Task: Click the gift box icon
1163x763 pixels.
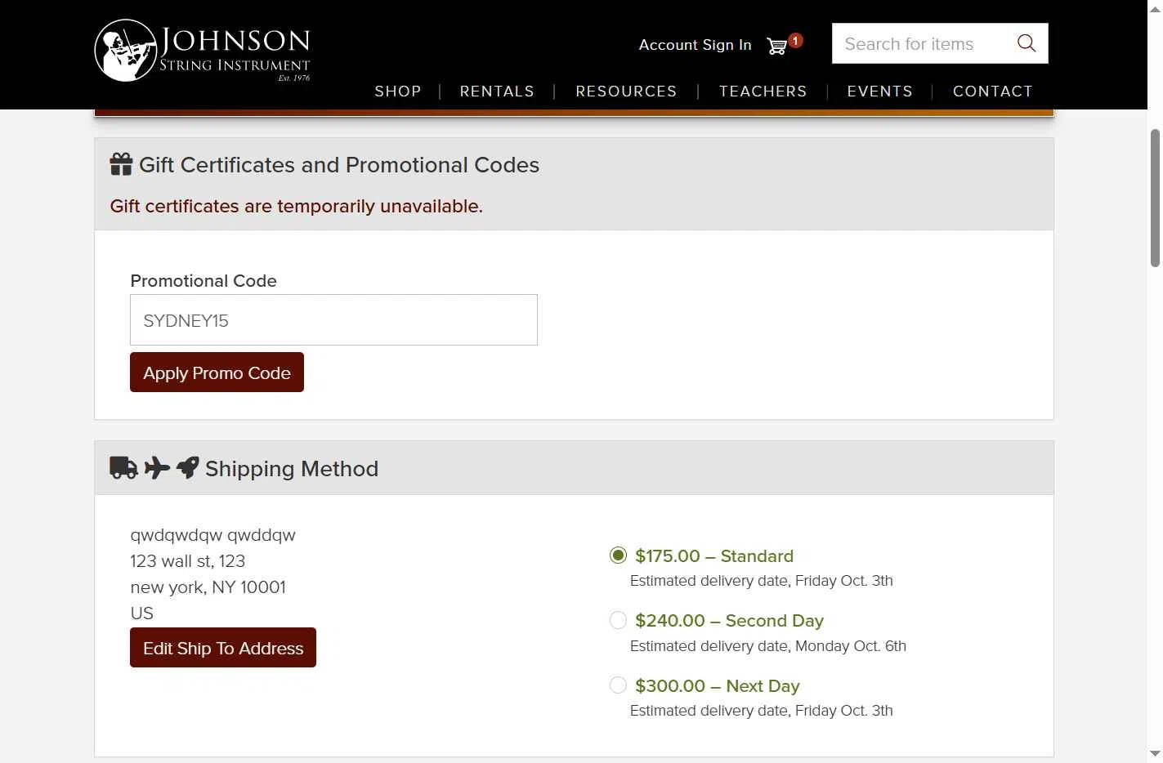Action: coord(121,164)
